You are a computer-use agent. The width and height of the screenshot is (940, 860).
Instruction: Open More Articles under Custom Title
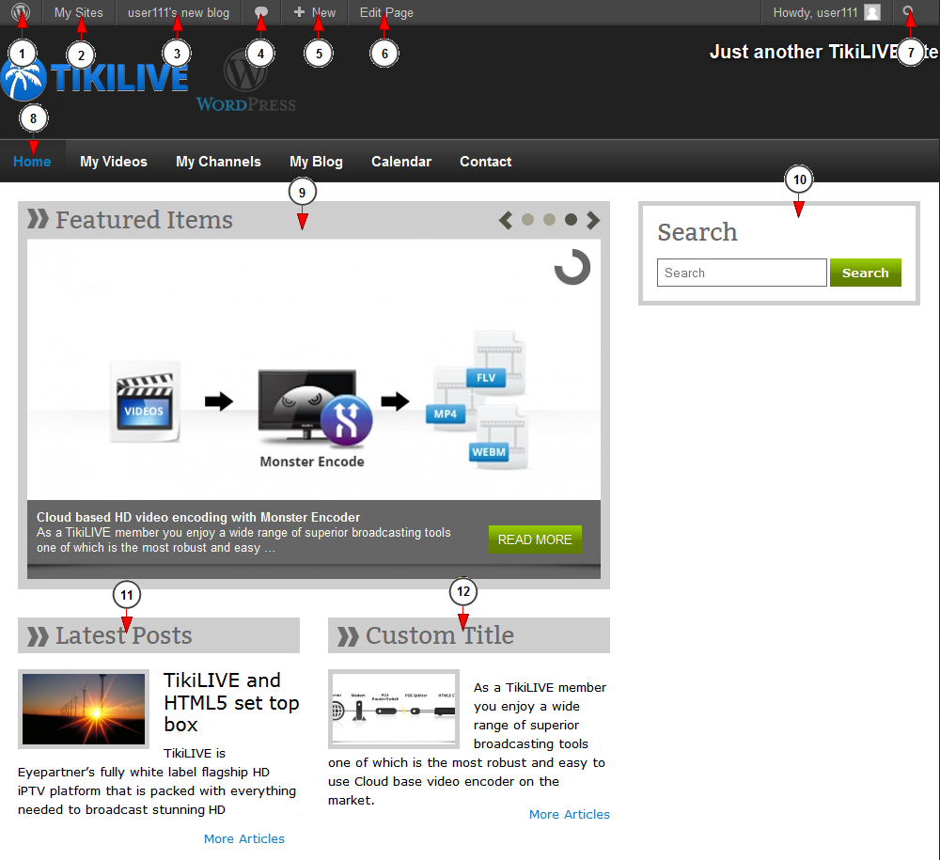(x=569, y=814)
